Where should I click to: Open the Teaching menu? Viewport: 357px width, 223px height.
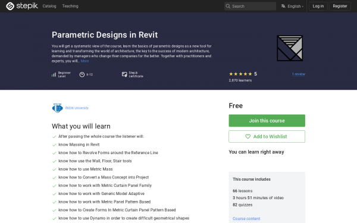(70, 6)
